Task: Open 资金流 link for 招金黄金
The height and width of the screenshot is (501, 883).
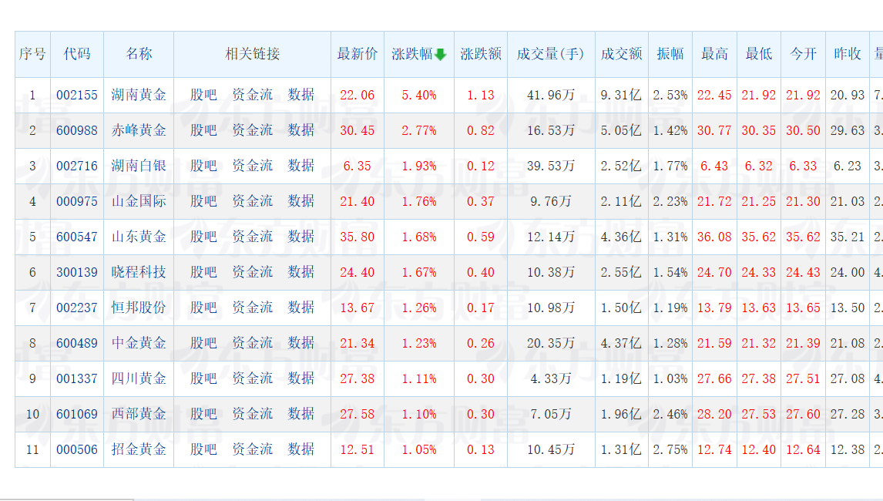Action: tap(252, 449)
